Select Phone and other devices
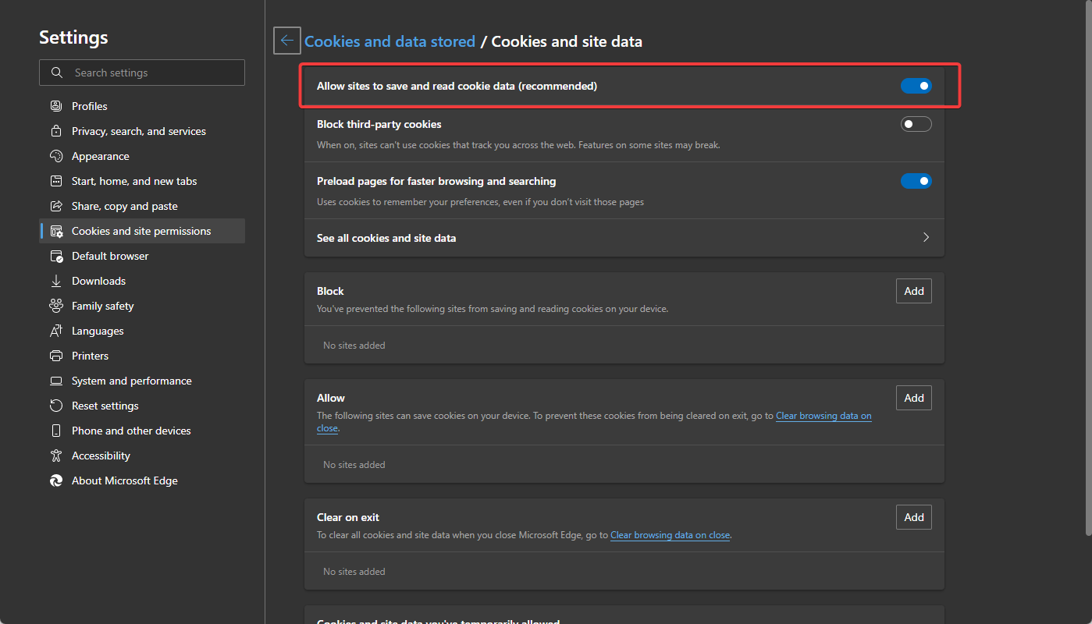 point(142,431)
